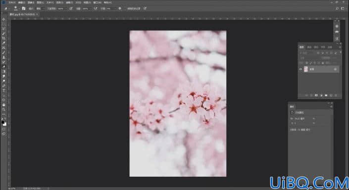Select the Lasso tool
The width and height of the screenshot is (349, 190).
3,29
